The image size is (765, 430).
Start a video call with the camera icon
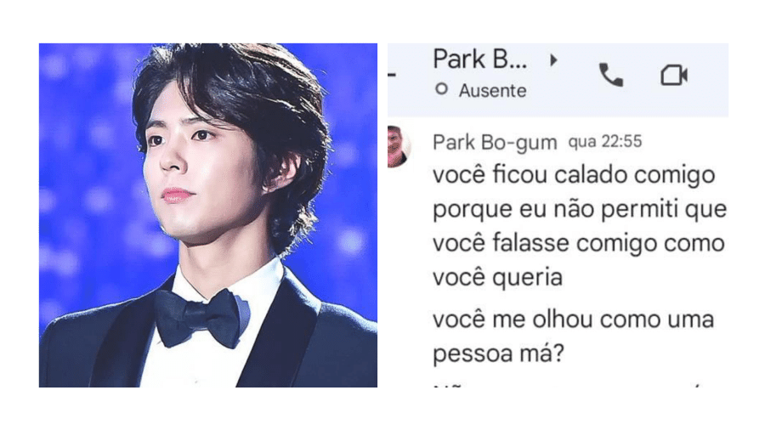(x=674, y=75)
